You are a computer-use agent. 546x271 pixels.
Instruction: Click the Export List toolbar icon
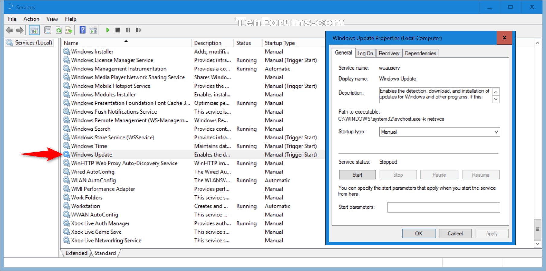pos(69,30)
